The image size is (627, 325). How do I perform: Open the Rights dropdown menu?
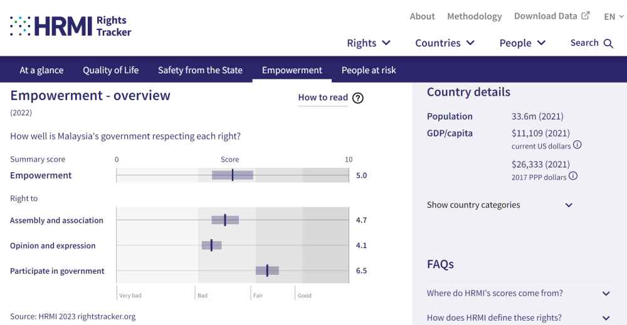[369, 43]
